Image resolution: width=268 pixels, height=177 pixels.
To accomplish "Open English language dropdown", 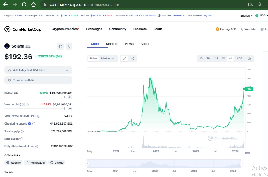I will pyautogui.click(x=246, y=15).
